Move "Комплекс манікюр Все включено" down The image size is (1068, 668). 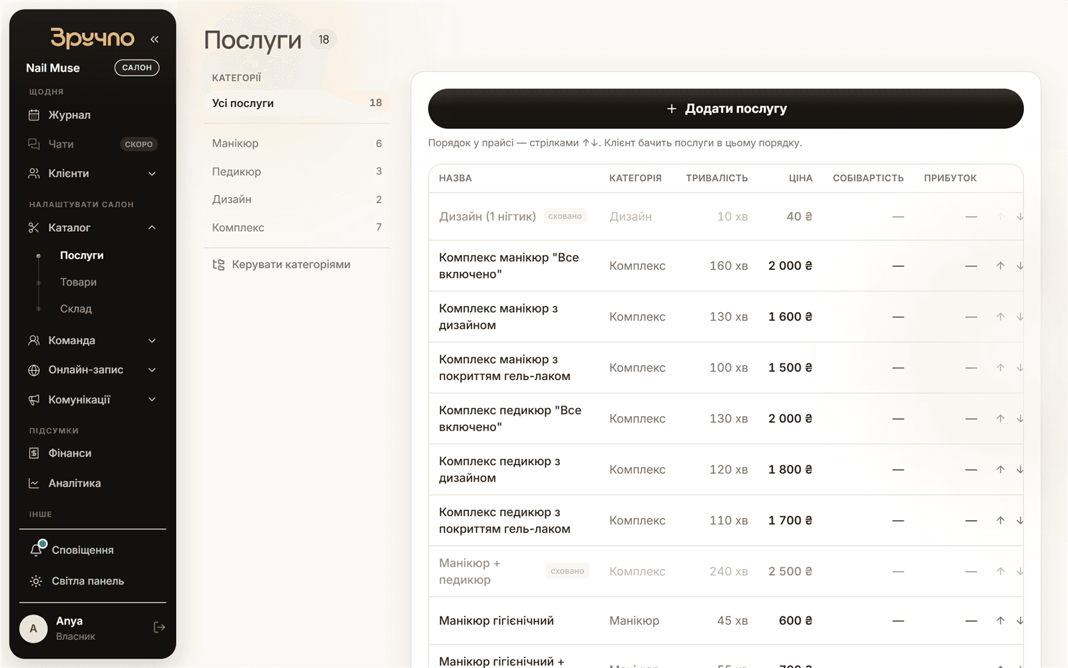pyautogui.click(x=1020, y=266)
